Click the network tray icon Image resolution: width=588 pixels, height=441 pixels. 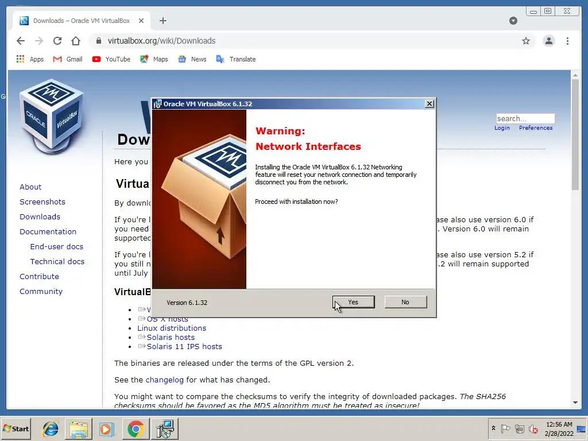pyautogui.click(x=519, y=428)
